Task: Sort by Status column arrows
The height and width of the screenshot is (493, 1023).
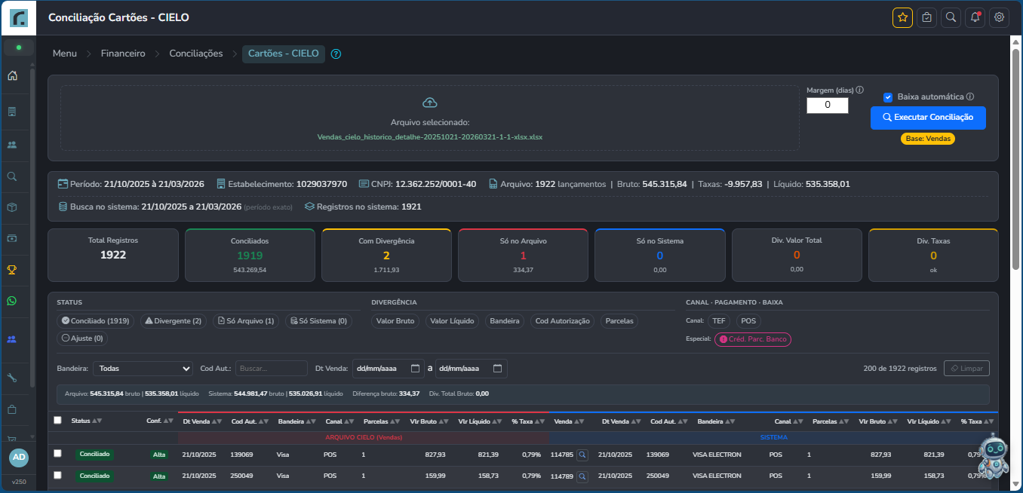Action: click(x=96, y=421)
